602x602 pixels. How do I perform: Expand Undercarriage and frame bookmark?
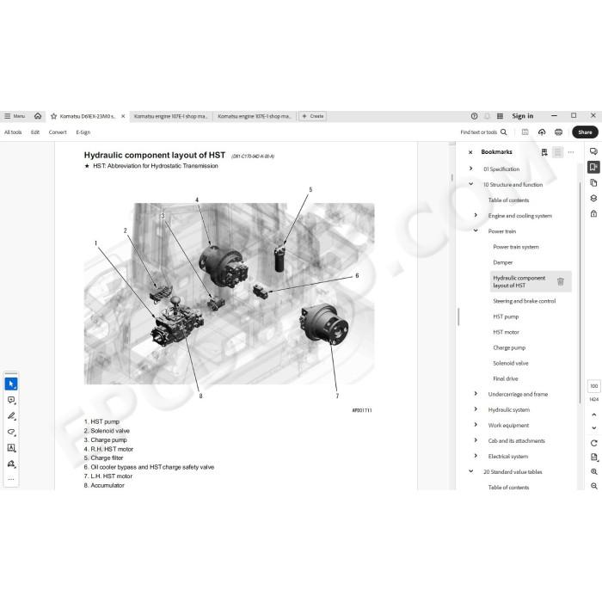coord(476,394)
